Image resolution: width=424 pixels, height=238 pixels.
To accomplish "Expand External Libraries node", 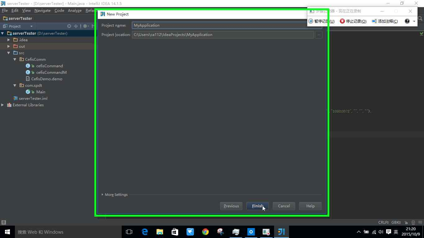I will coord(2,105).
